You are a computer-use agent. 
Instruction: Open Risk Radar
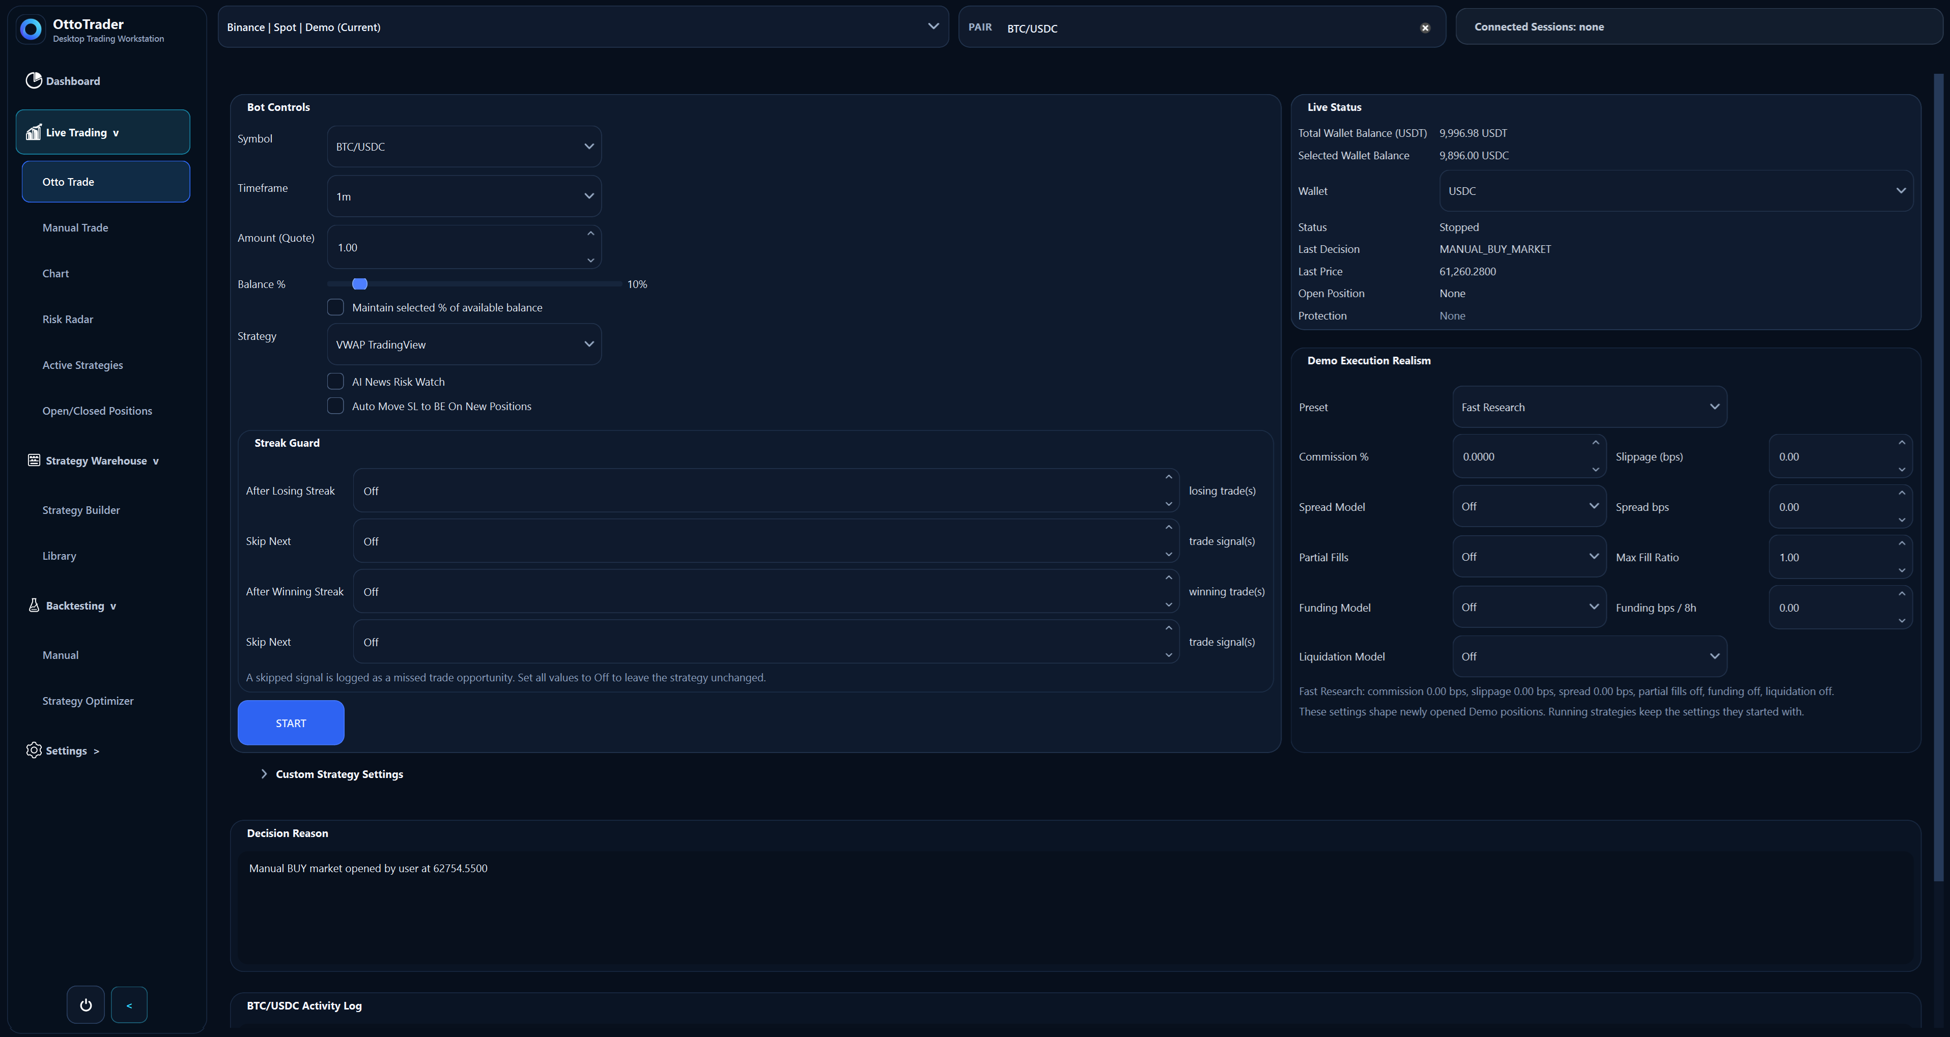click(67, 320)
